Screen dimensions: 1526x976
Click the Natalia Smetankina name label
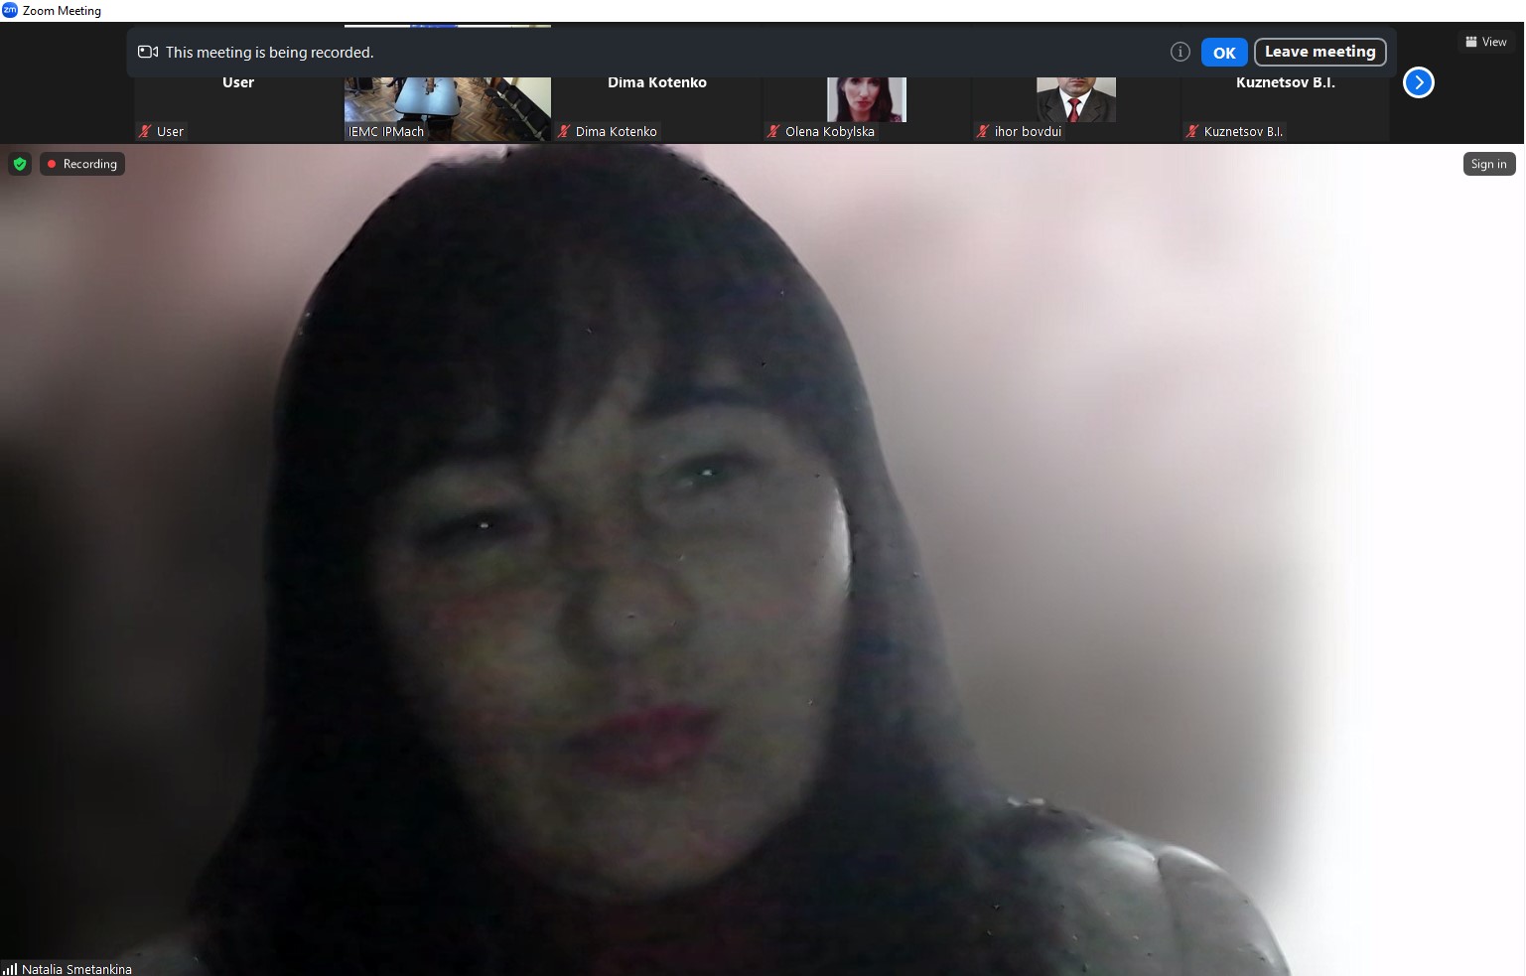pos(76,969)
